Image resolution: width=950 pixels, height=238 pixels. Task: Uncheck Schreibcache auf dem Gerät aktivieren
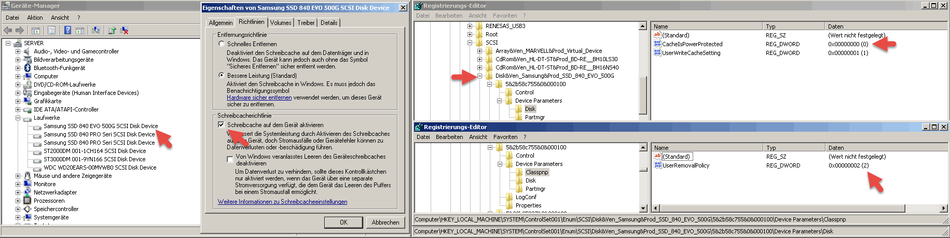pos(222,125)
